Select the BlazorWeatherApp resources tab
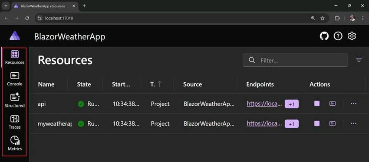 coord(46,6)
